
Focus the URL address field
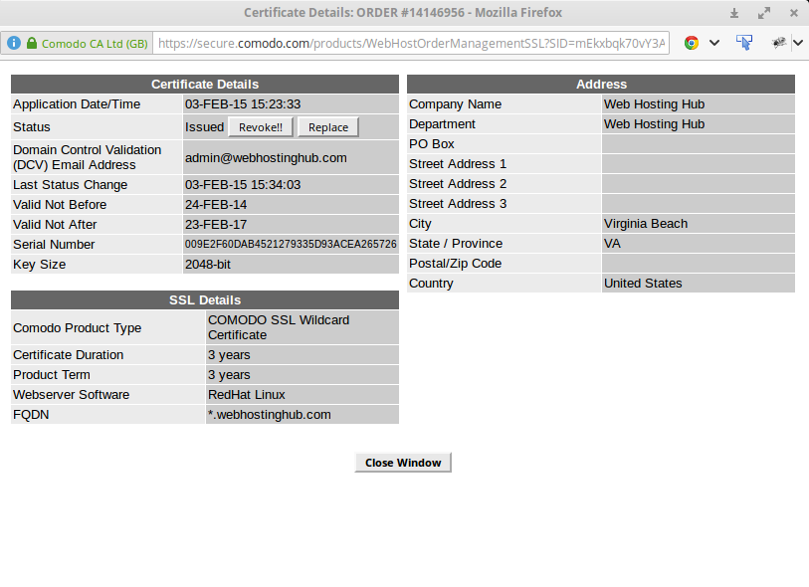412,44
